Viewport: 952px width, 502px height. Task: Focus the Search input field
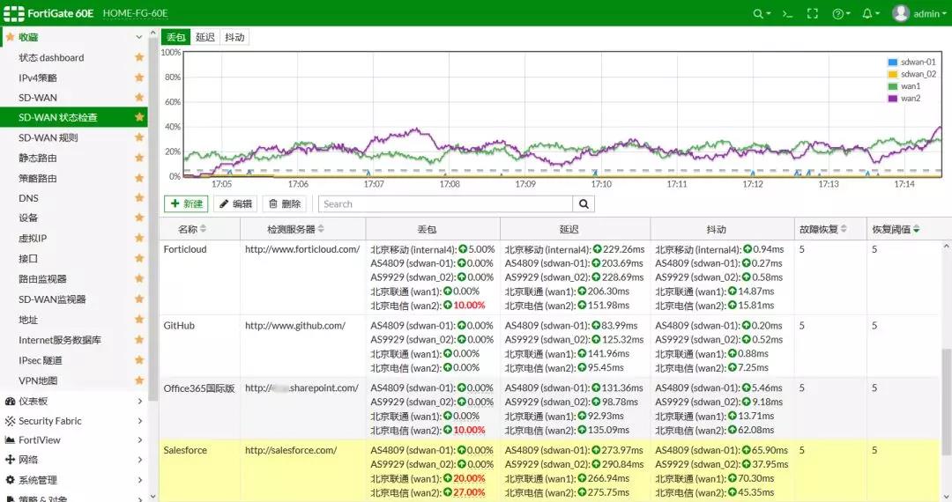(446, 203)
